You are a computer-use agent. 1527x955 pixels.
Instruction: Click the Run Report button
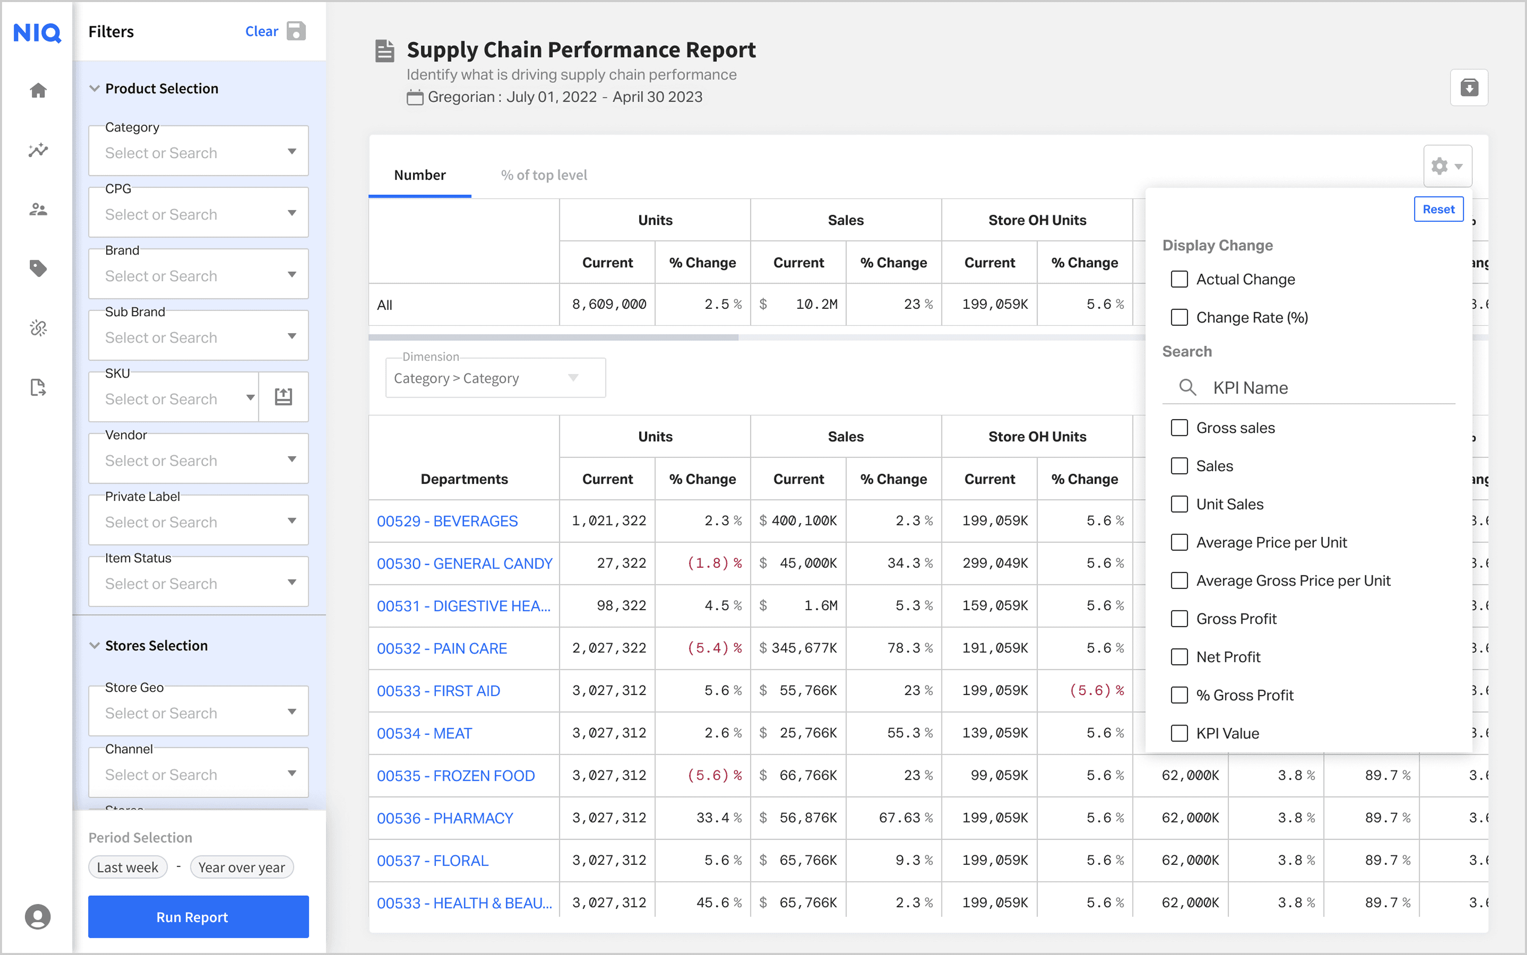[199, 916]
